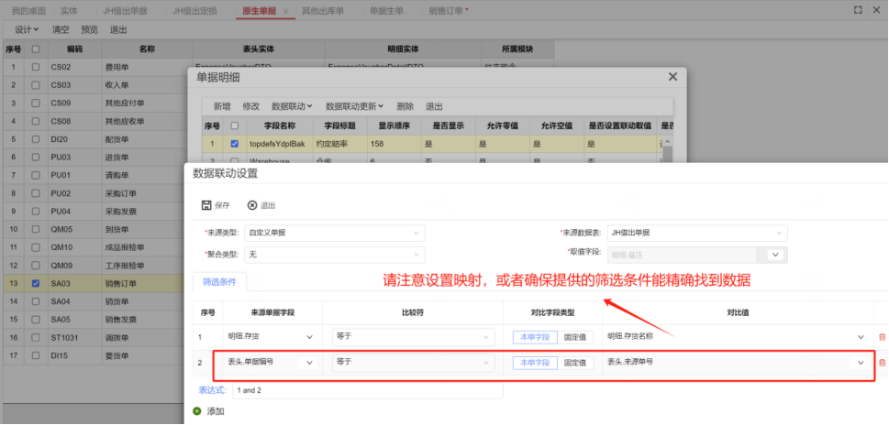The width and height of the screenshot is (889, 425).
Task: Open the 表头.来源单号 compare value dropdown
Action: tap(861, 363)
